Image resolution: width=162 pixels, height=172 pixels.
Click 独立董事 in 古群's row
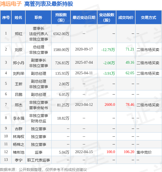click(39, 129)
